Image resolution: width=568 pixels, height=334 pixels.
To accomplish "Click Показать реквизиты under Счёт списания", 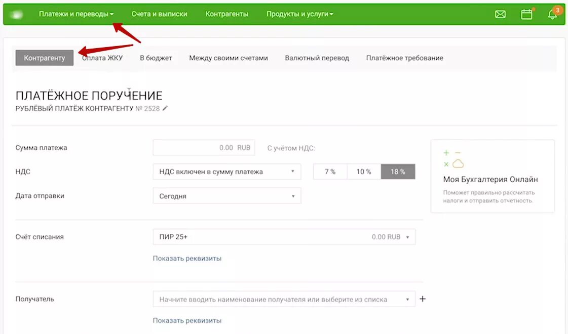I will point(187,259).
